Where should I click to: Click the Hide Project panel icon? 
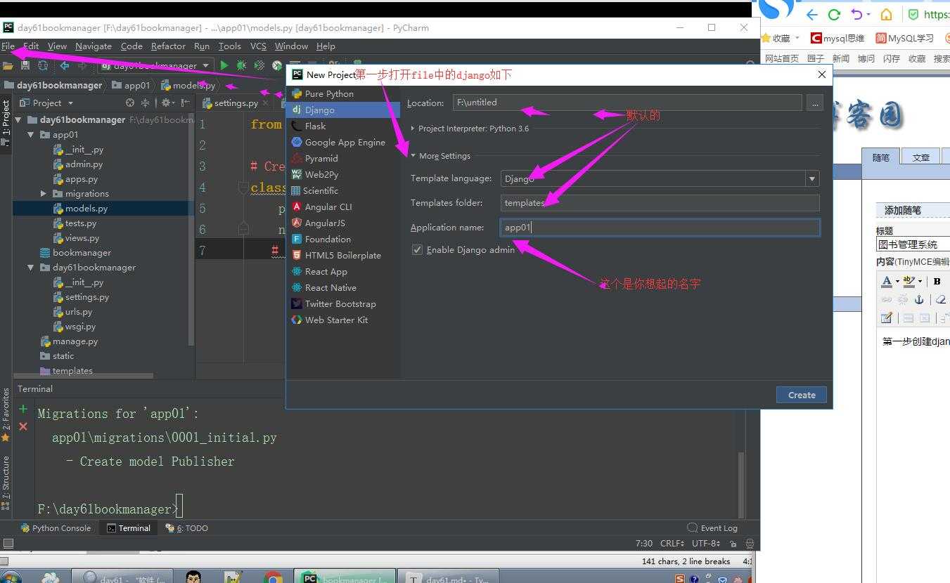coord(186,103)
